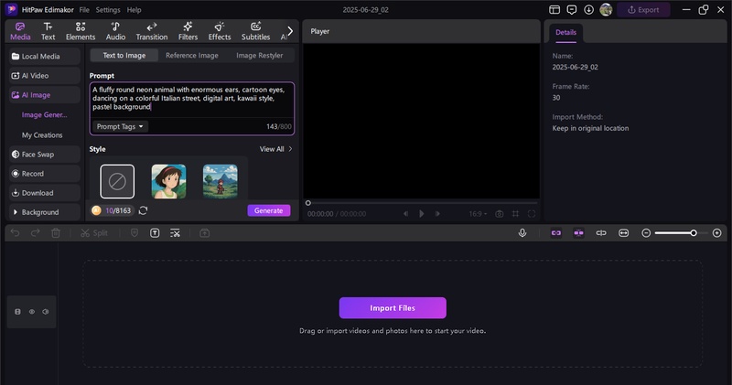Open the feedback message icon in title bar
This screenshot has height=385, width=732.
click(571, 9)
